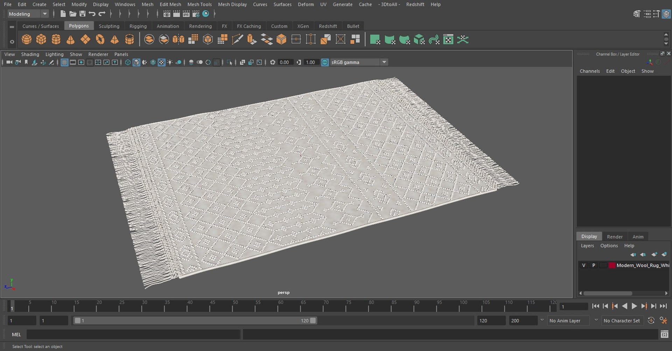Undo the last action
This screenshot has width=672, height=351.
92,14
